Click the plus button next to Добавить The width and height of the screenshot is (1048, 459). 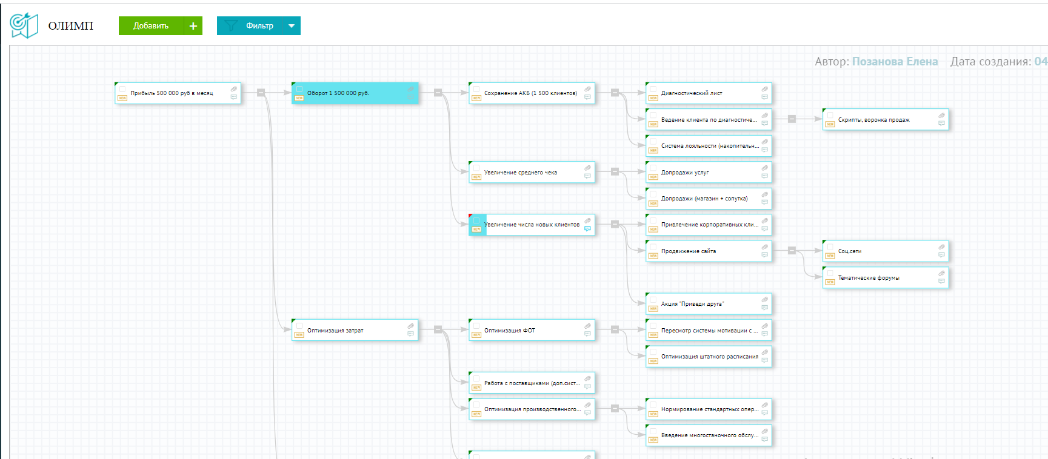[x=193, y=25]
